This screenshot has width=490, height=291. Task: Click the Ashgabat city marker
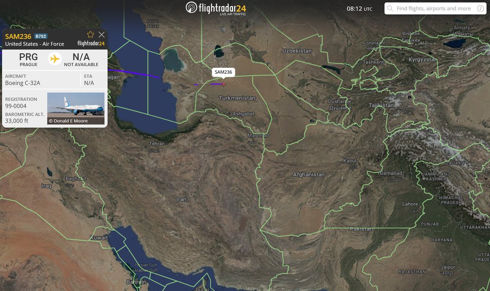229,114
